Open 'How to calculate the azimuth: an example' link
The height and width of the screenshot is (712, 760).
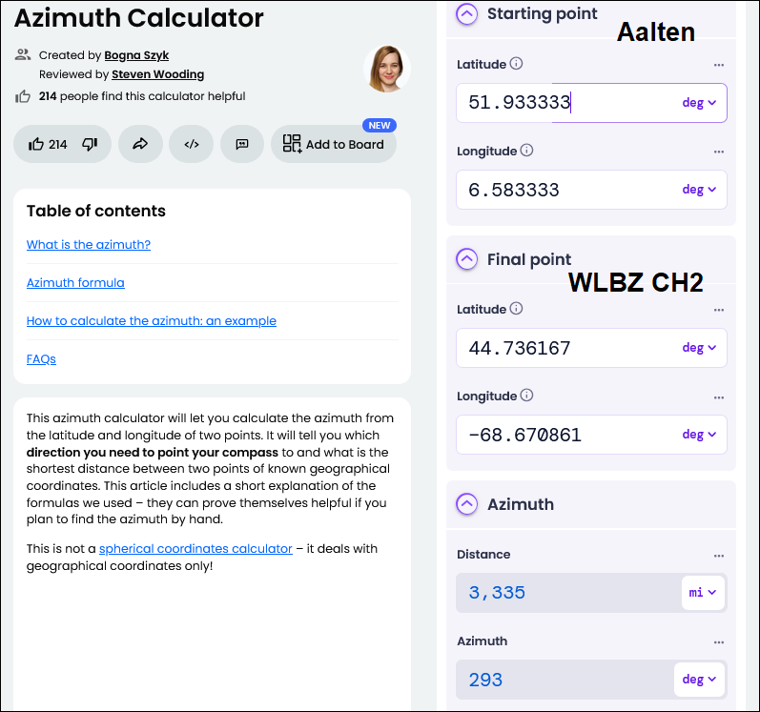(x=152, y=321)
